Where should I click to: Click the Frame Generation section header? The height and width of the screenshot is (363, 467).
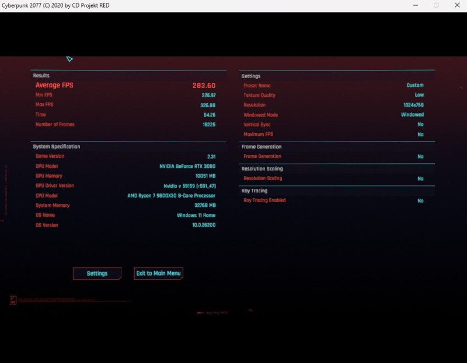261,147
